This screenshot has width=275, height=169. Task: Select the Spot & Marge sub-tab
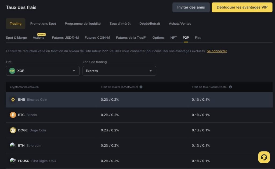tap(16, 38)
